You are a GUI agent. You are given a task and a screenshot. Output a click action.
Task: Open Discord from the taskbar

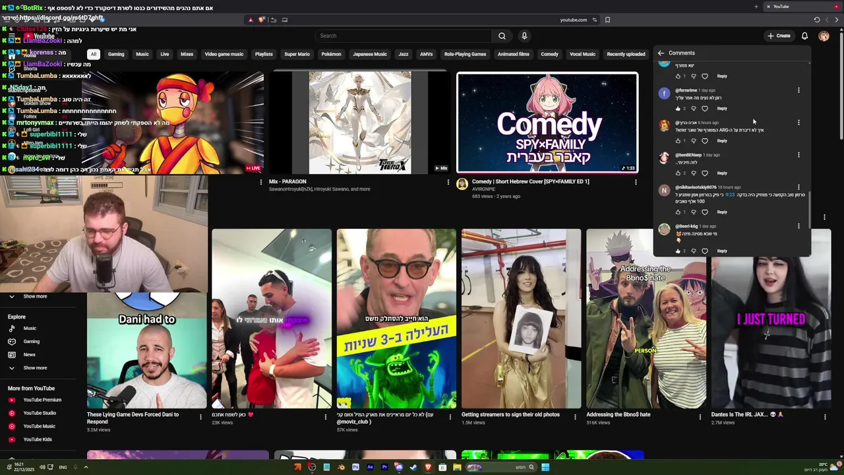pyautogui.click(x=399, y=467)
